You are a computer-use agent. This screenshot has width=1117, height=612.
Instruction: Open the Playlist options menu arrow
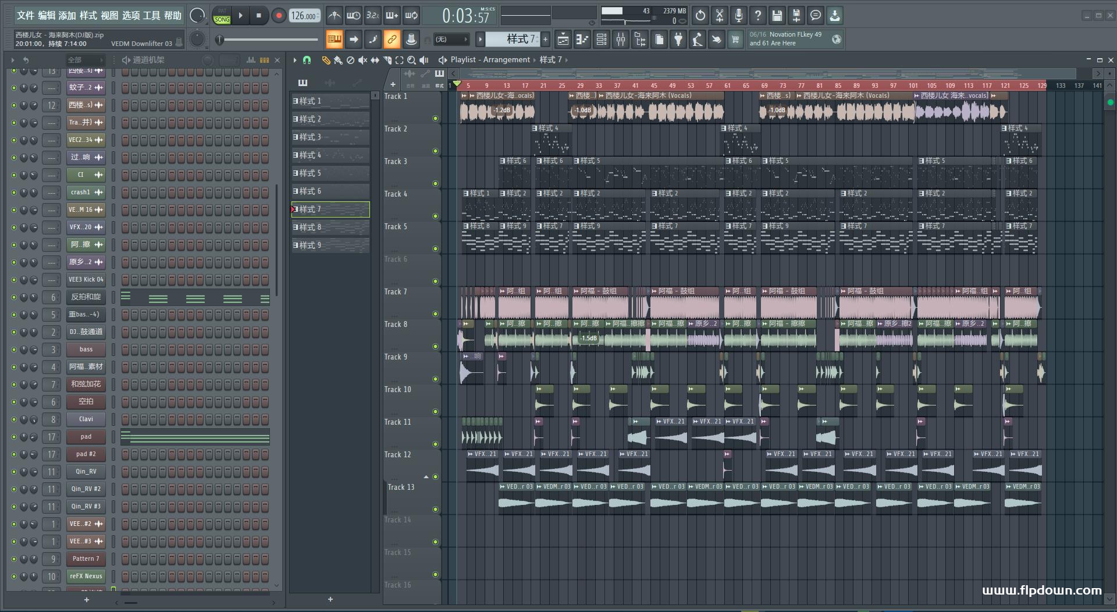(x=295, y=60)
